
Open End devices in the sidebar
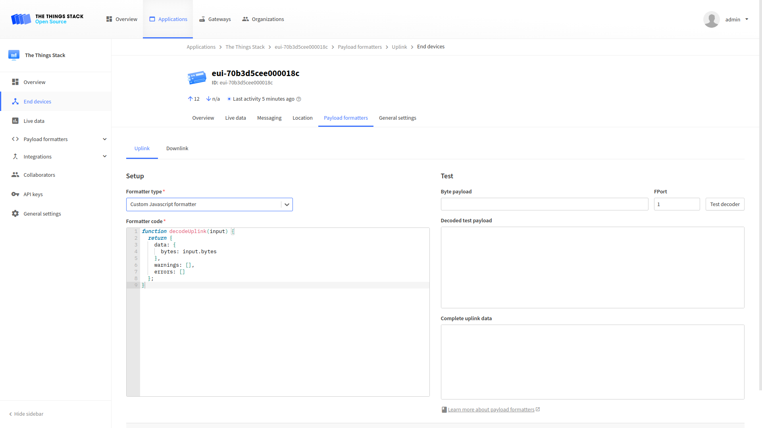click(x=56, y=101)
